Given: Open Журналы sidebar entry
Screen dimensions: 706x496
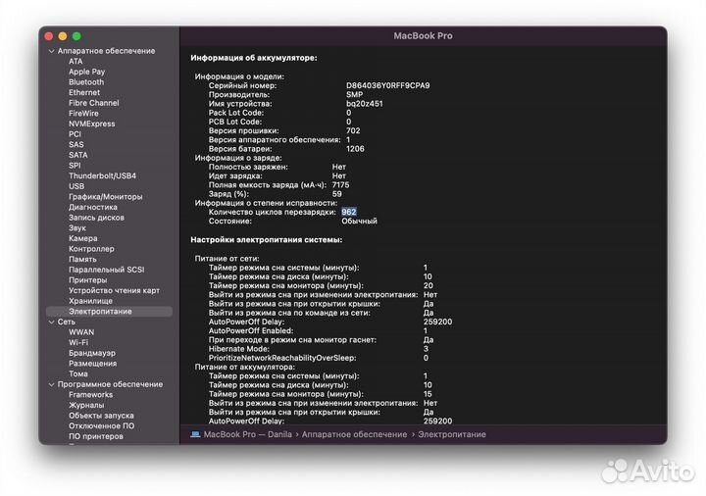Looking at the screenshot, I should [86, 405].
